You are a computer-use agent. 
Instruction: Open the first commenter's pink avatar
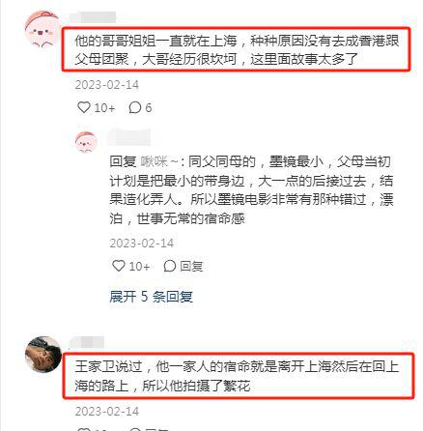[x=42, y=29]
